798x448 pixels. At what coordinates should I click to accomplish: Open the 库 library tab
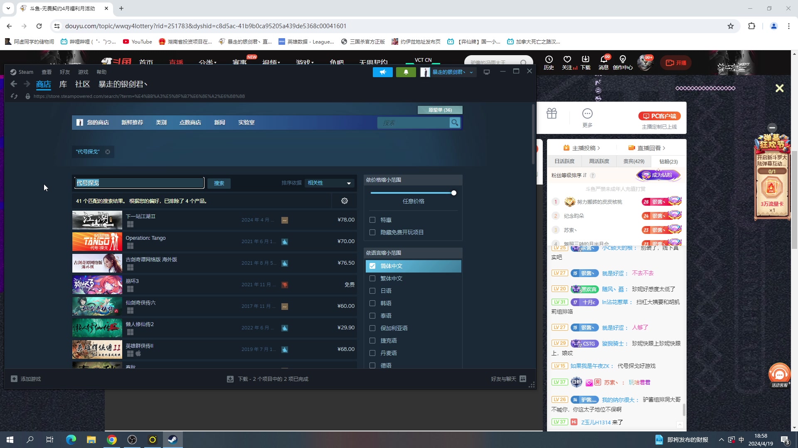[63, 84]
